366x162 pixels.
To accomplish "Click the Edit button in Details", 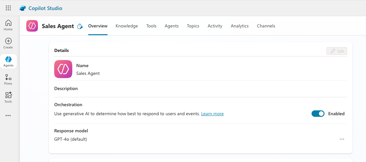I will (337, 51).
